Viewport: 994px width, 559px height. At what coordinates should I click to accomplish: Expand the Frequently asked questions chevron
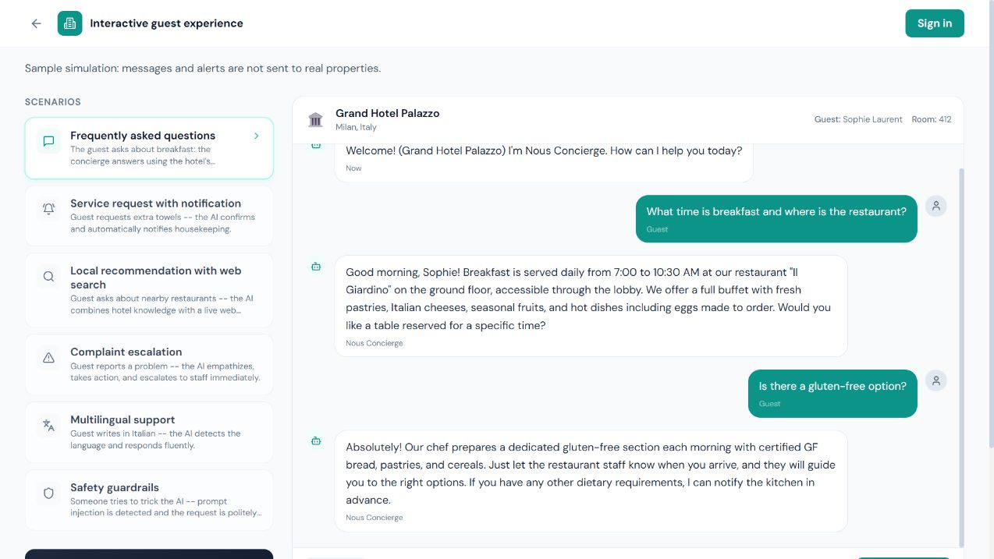coord(256,136)
